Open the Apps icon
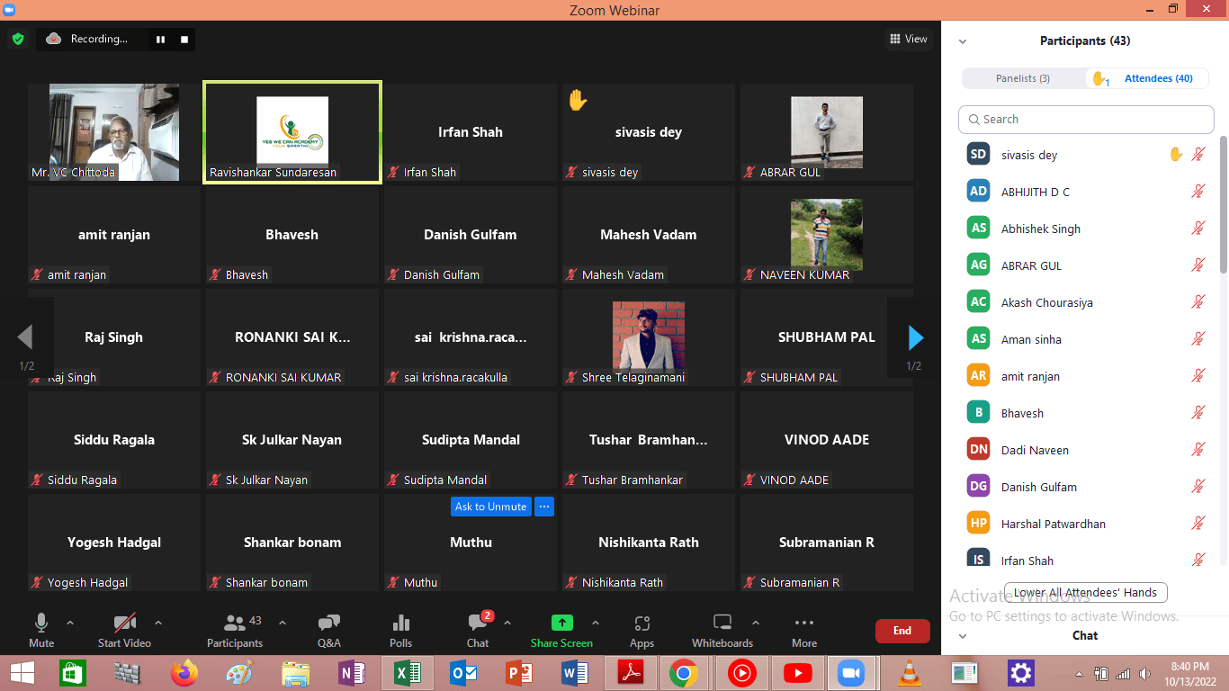 [x=641, y=624]
